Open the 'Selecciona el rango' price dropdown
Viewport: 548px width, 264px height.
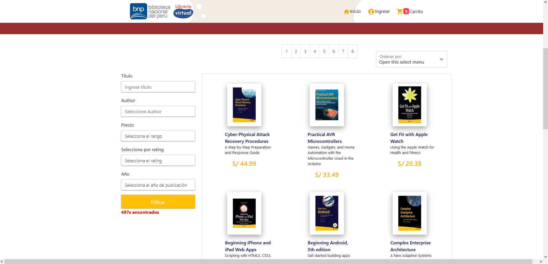pyautogui.click(x=158, y=136)
